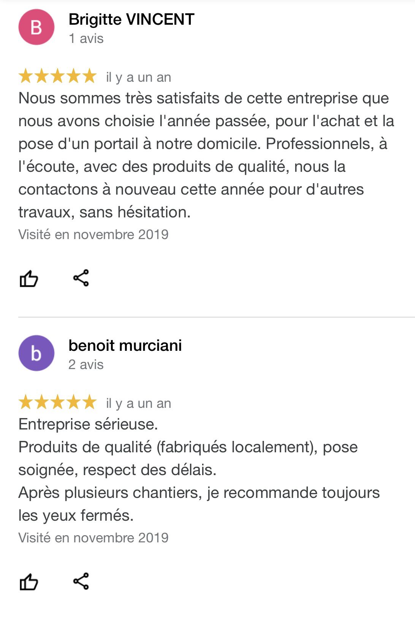Click "il y a un an" on benoit's review
Viewport: 415px width, 618px height.
click(x=138, y=403)
